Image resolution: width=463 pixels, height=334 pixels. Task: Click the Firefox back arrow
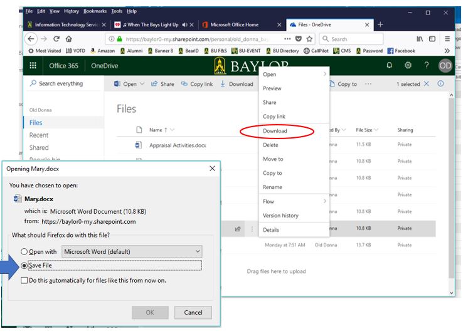(31, 39)
